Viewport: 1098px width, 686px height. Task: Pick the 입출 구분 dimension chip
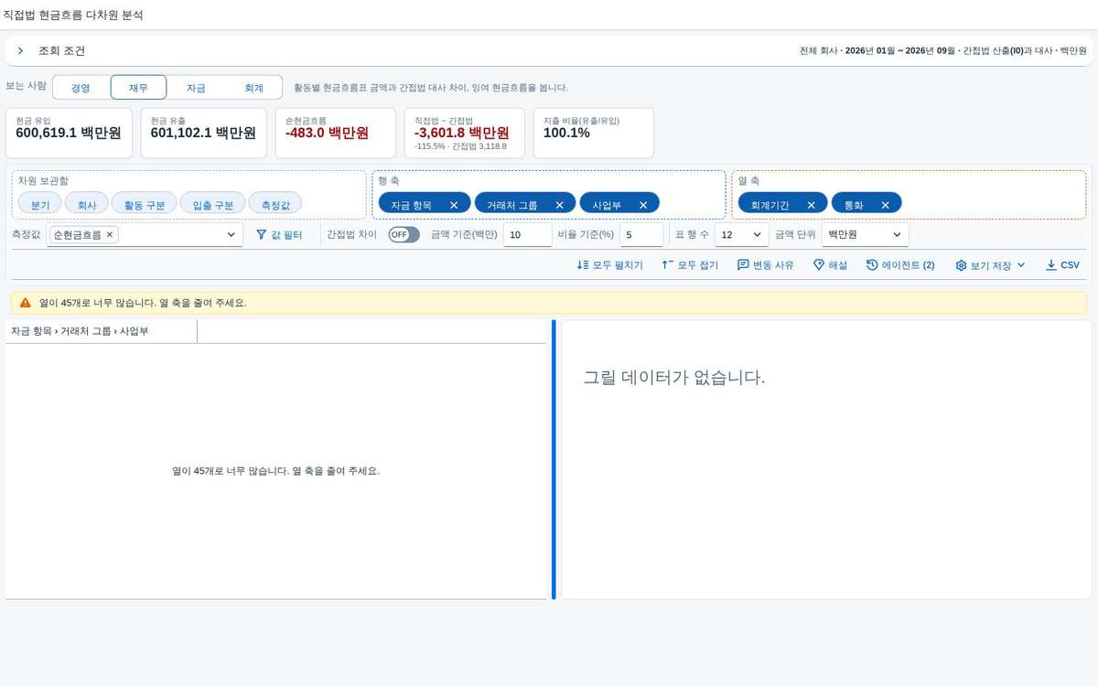(212, 204)
